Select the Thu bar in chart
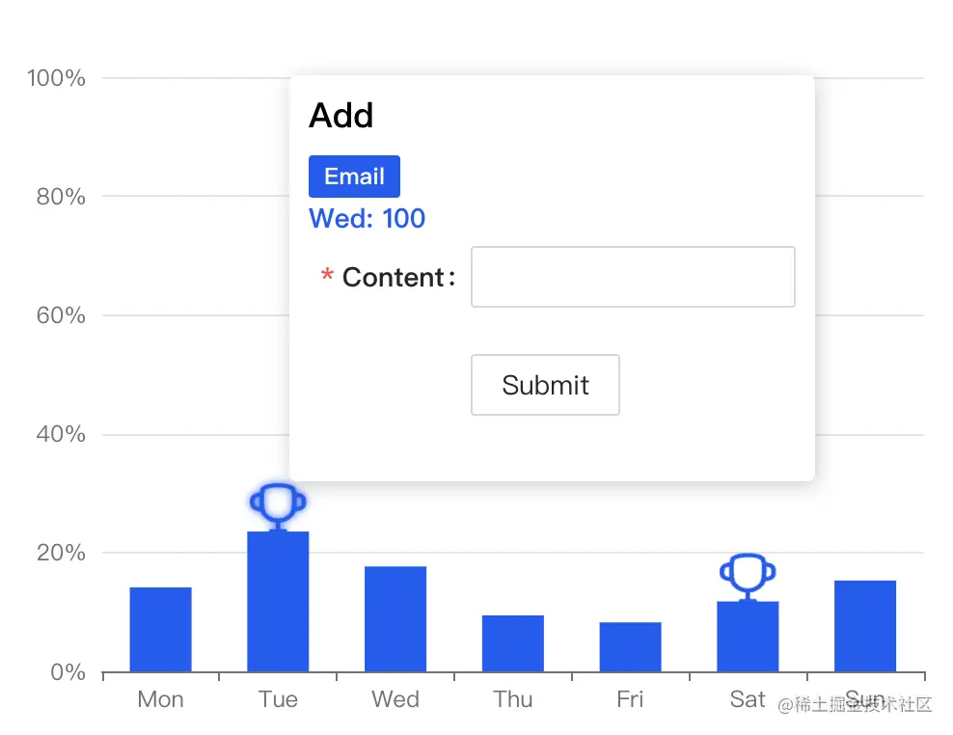 [513, 643]
